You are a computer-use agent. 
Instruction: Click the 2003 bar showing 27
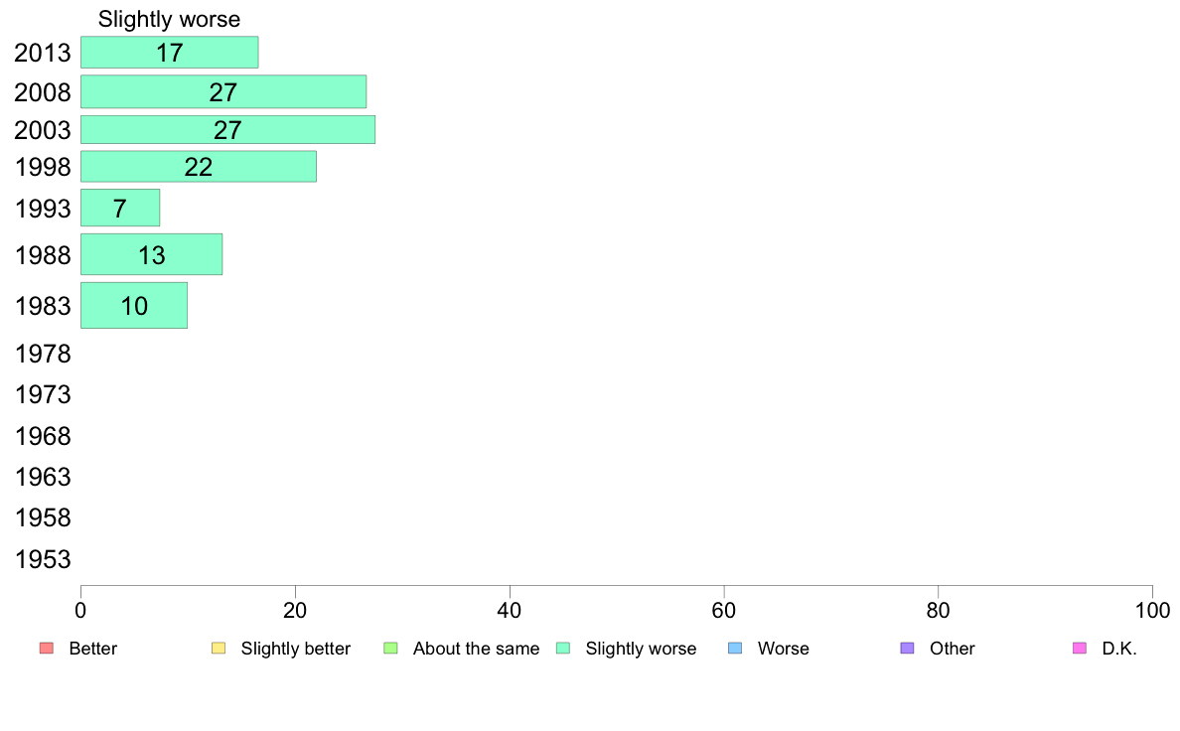228,129
